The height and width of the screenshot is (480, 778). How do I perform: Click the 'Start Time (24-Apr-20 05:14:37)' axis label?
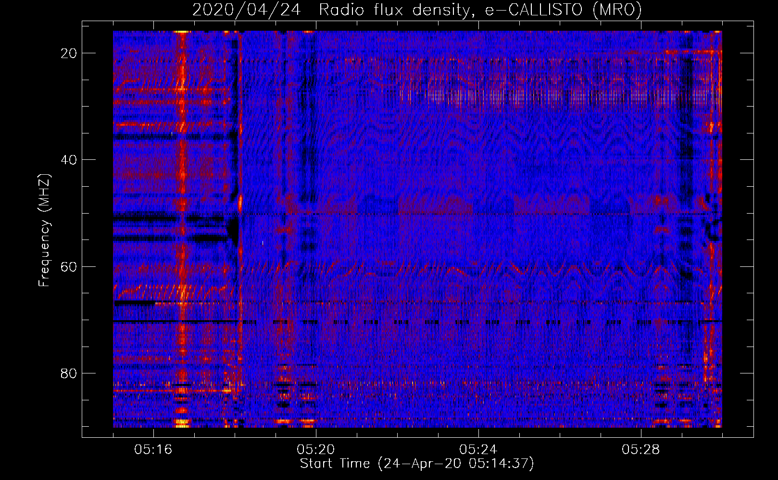tap(417, 464)
